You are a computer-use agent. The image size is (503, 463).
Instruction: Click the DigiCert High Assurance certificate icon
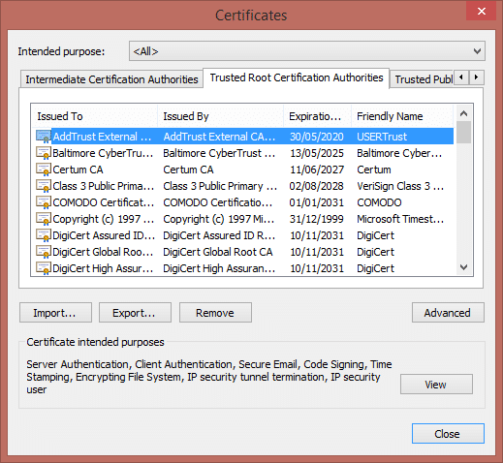(44, 268)
